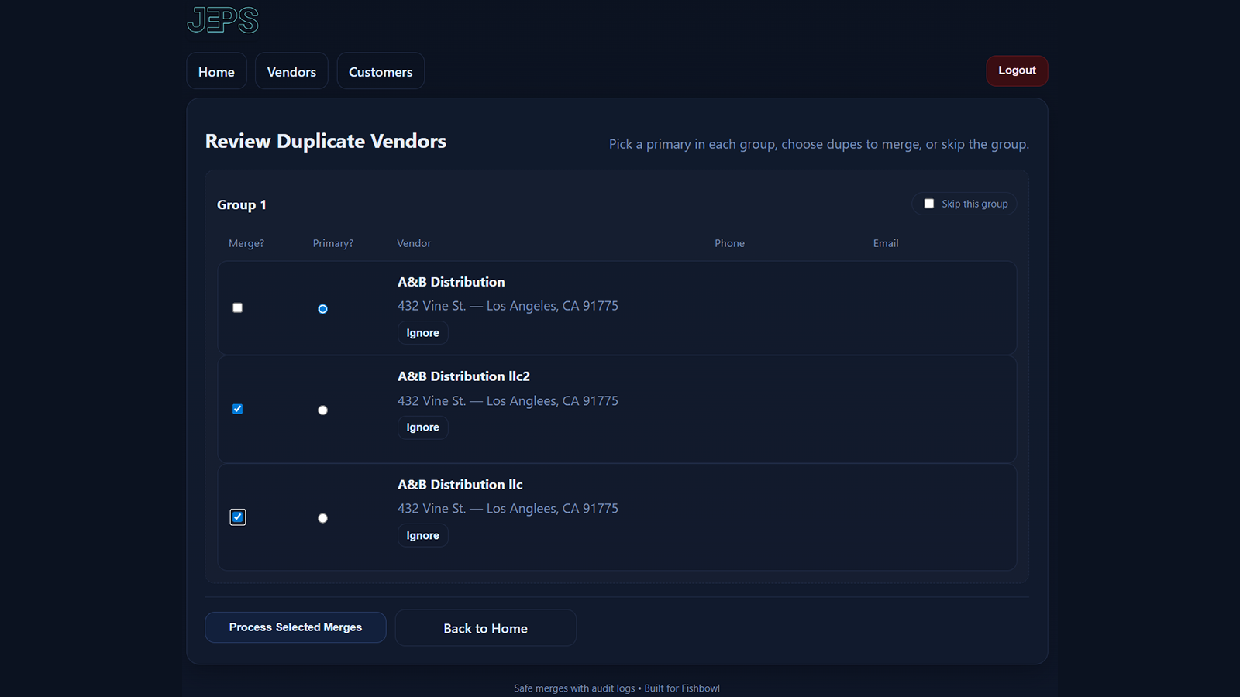This screenshot has height=697, width=1240.
Task: Click the JEPS logo
Action: pyautogui.click(x=223, y=20)
